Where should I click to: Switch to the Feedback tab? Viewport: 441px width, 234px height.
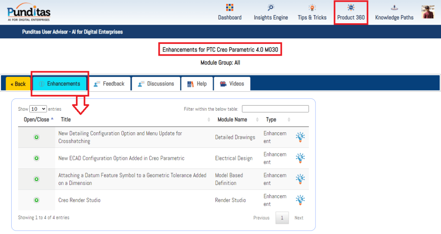[x=109, y=84]
